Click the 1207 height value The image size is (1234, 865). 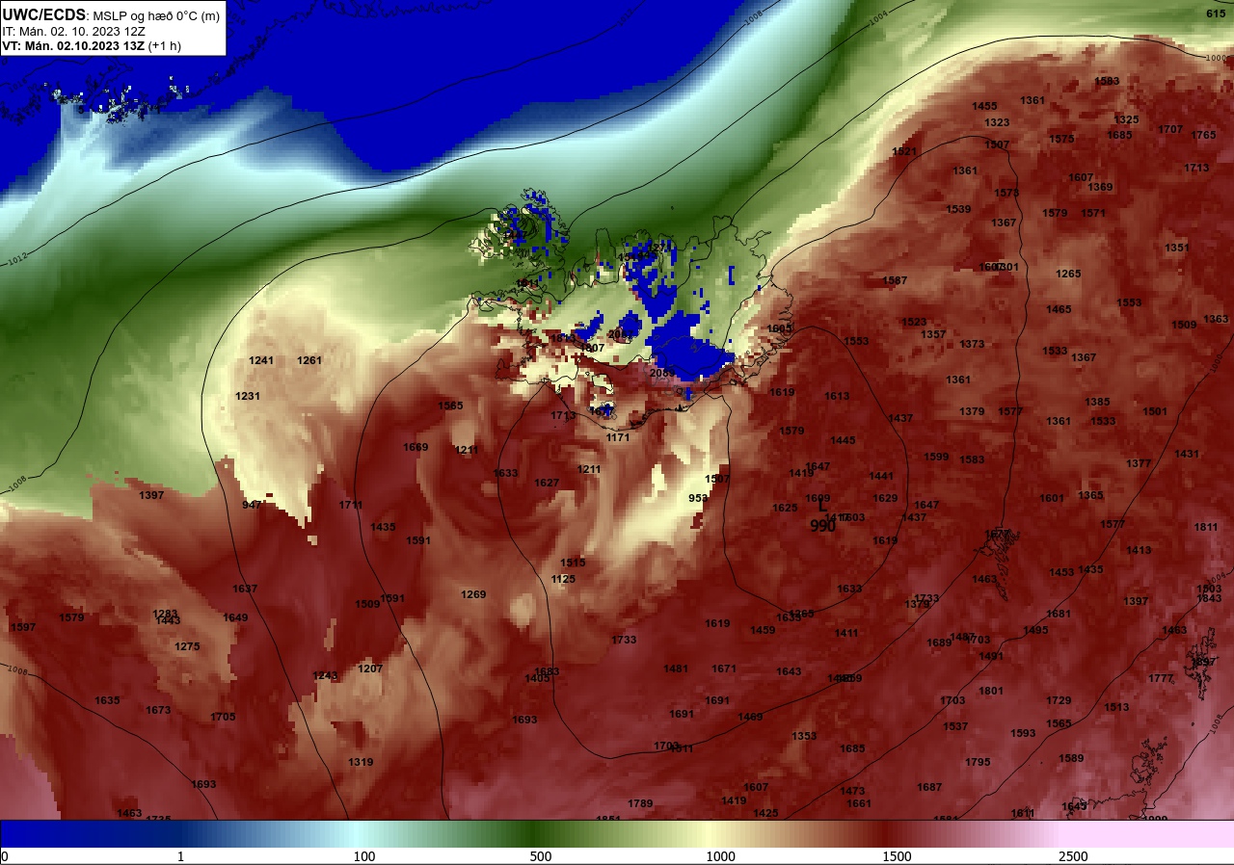pyautogui.click(x=370, y=668)
